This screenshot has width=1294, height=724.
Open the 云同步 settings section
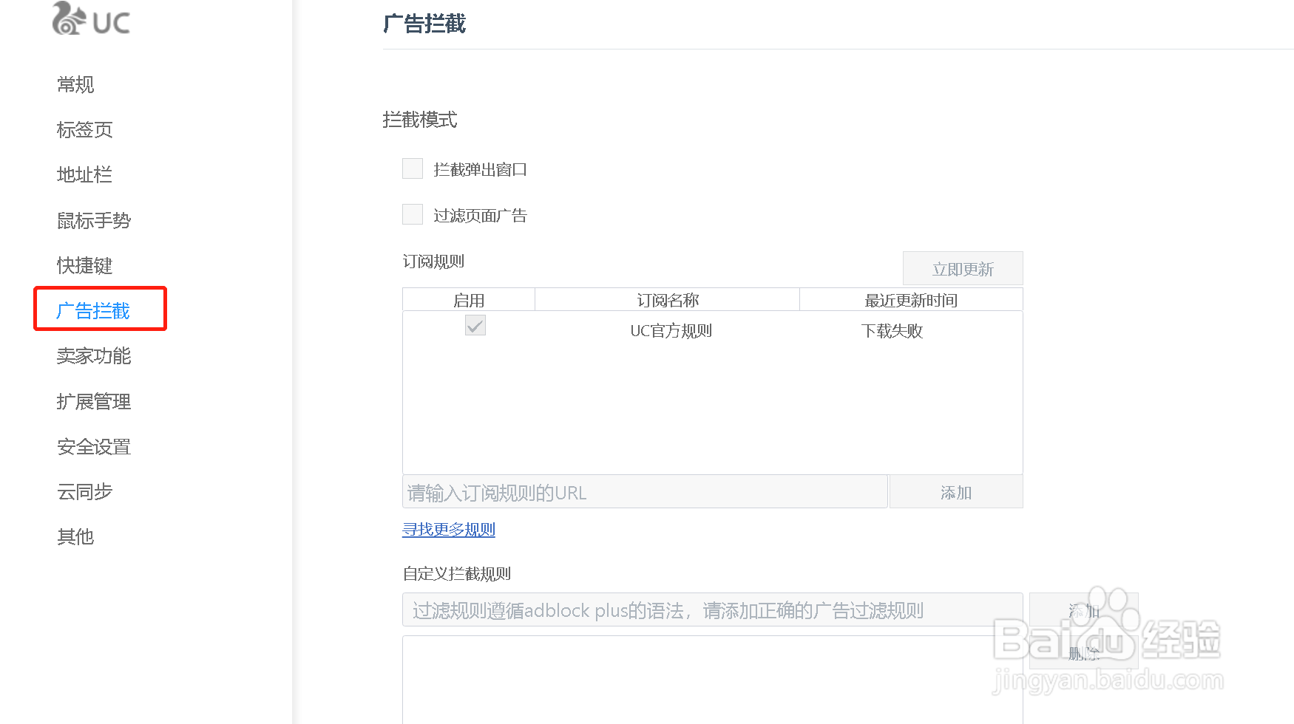(84, 491)
